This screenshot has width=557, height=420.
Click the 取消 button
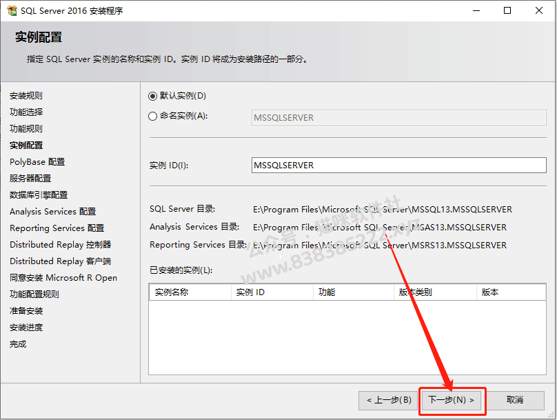(515, 401)
